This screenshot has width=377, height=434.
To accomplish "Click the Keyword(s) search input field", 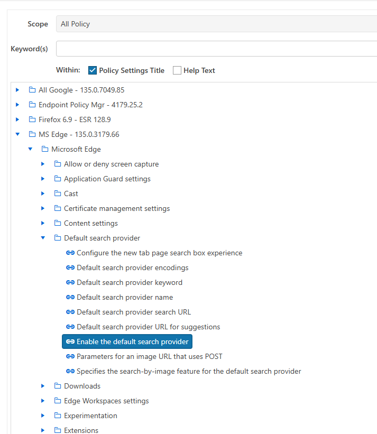I will pos(216,49).
